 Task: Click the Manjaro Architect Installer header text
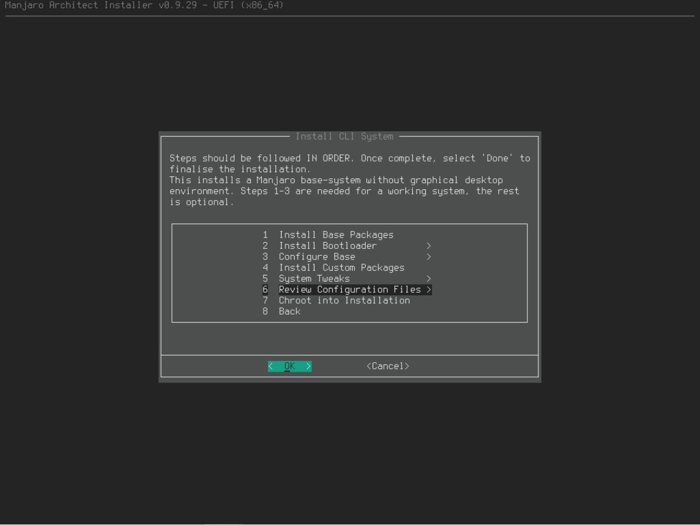(x=144, y=6)
